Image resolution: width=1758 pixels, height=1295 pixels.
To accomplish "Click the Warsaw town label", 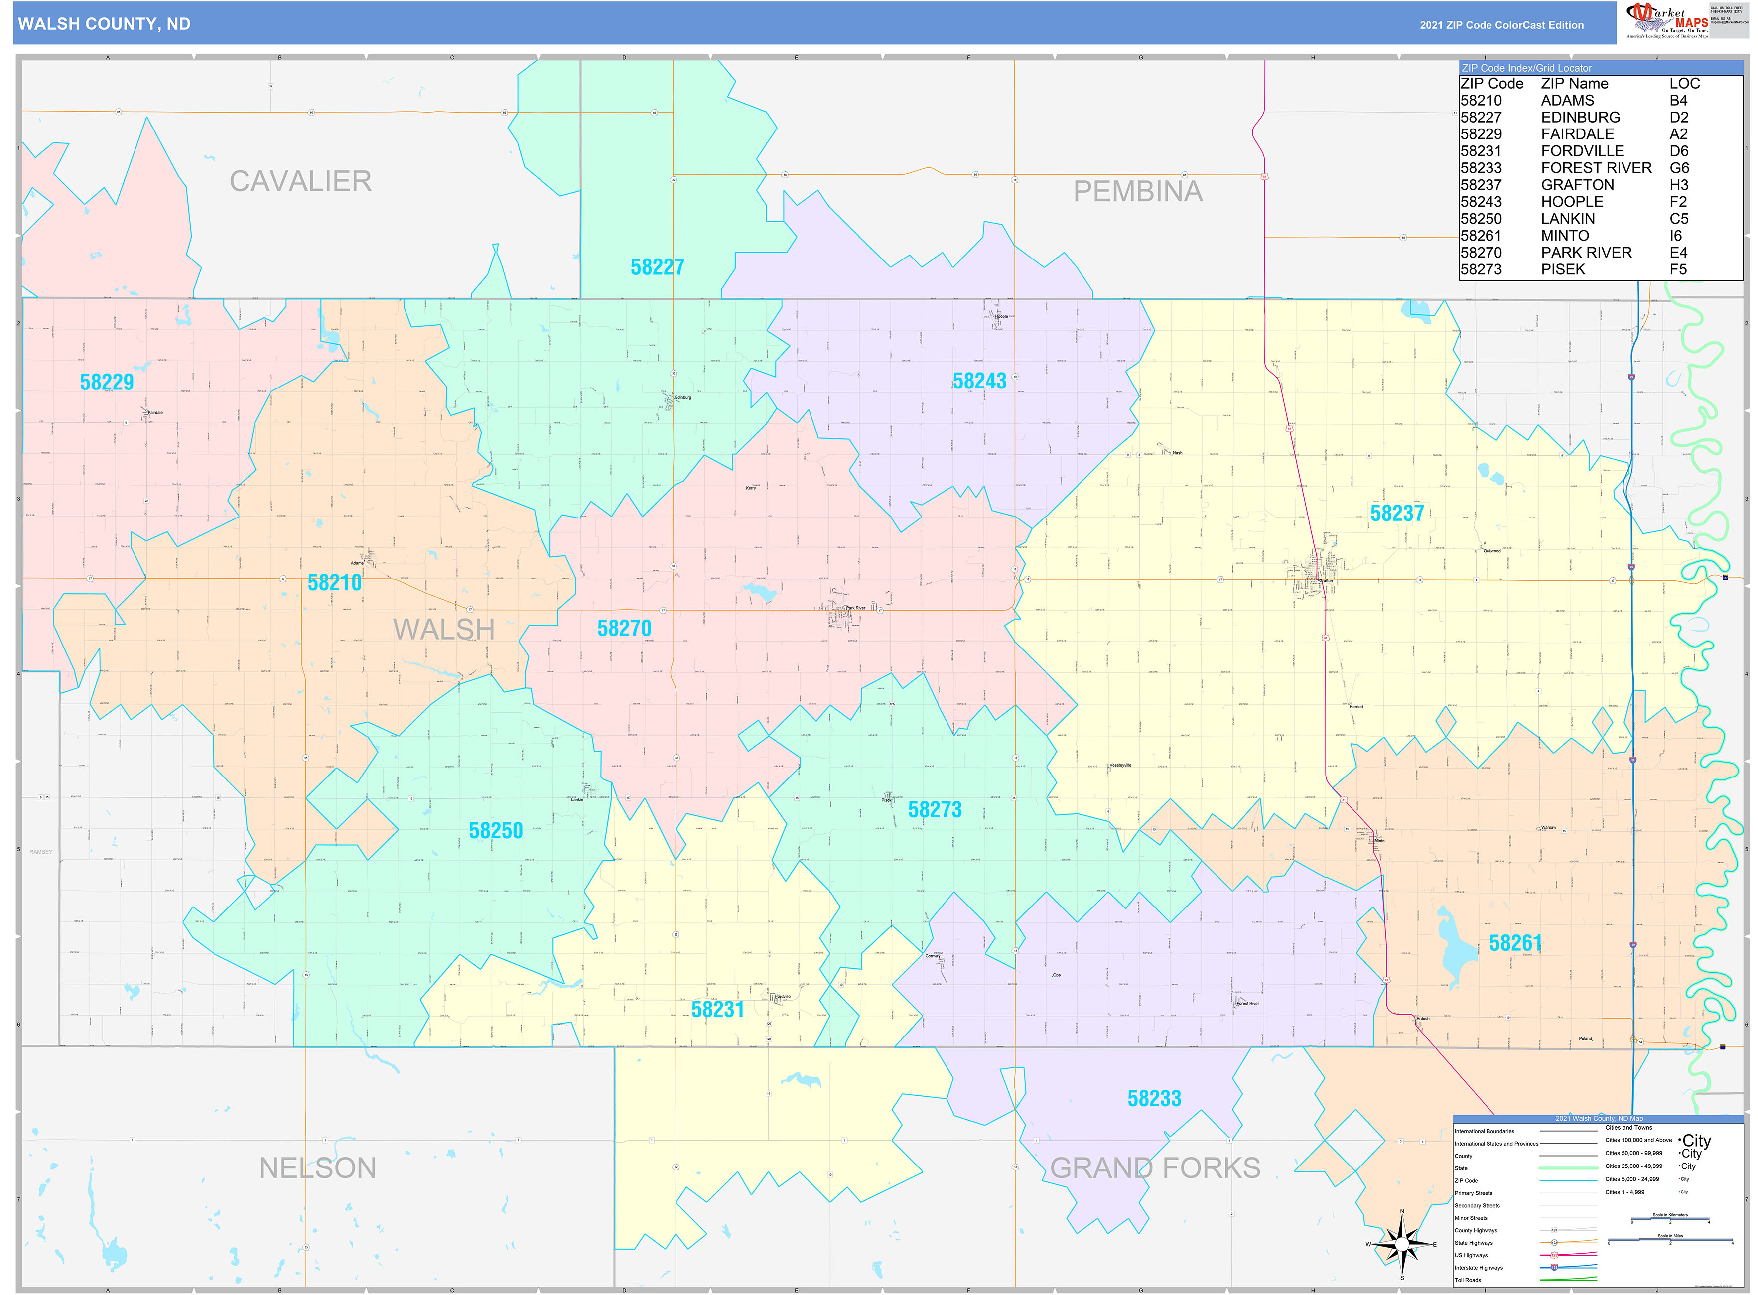I will 1549,828.
